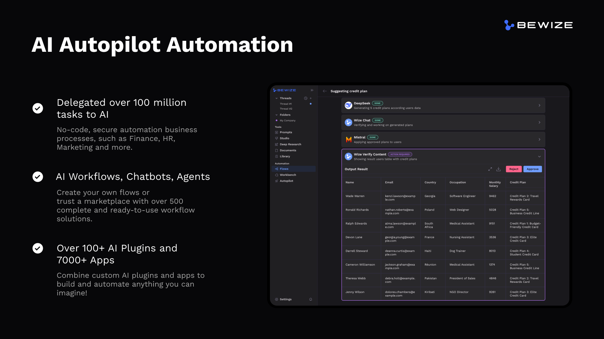This screenshot has height=339, width=604.
Task: Expand the output result to fullscreen
Action: pyautogui.click(x=490, y=169)
